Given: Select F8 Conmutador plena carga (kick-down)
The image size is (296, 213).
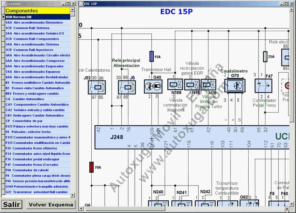Looking at the screenshot, I should click(x=38, y=175).
